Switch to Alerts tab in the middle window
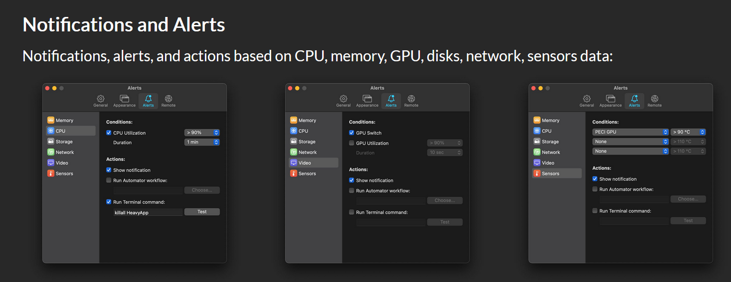The image size is (731, 282). click(391, 101)
